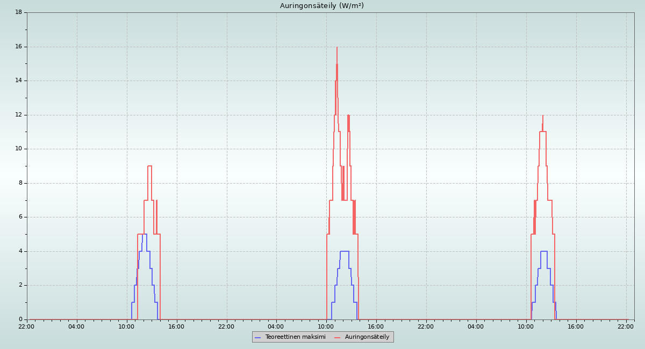Image resolution: width=645 pixels, height=349 pixels.
Task: Select the 18 label on the y-axis
Action: pos(18,12)
